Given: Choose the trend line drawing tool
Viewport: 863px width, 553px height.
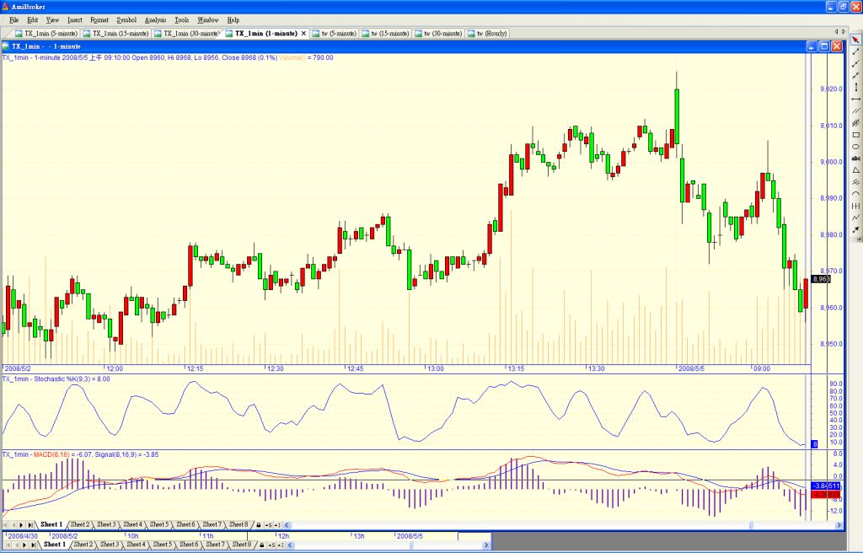Looking at the screenshot, I should coord(856,51).
